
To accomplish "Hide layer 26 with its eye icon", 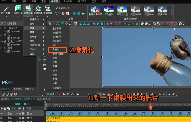I will (2, 113).
